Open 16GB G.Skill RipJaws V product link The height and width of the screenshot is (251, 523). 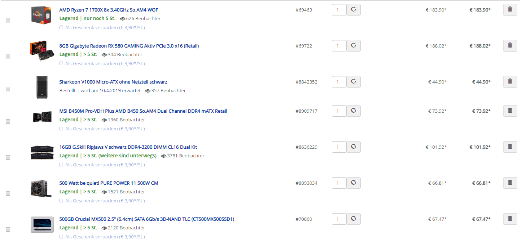pyautogui.click(x=128, y=147)
